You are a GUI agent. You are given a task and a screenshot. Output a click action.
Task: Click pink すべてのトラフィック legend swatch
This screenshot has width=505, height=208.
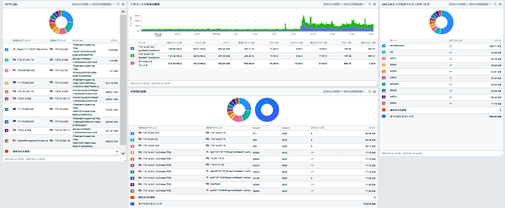click(132, 63)
